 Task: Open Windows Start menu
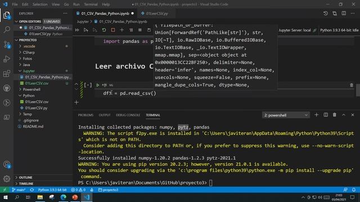click(x=6, y=197)
